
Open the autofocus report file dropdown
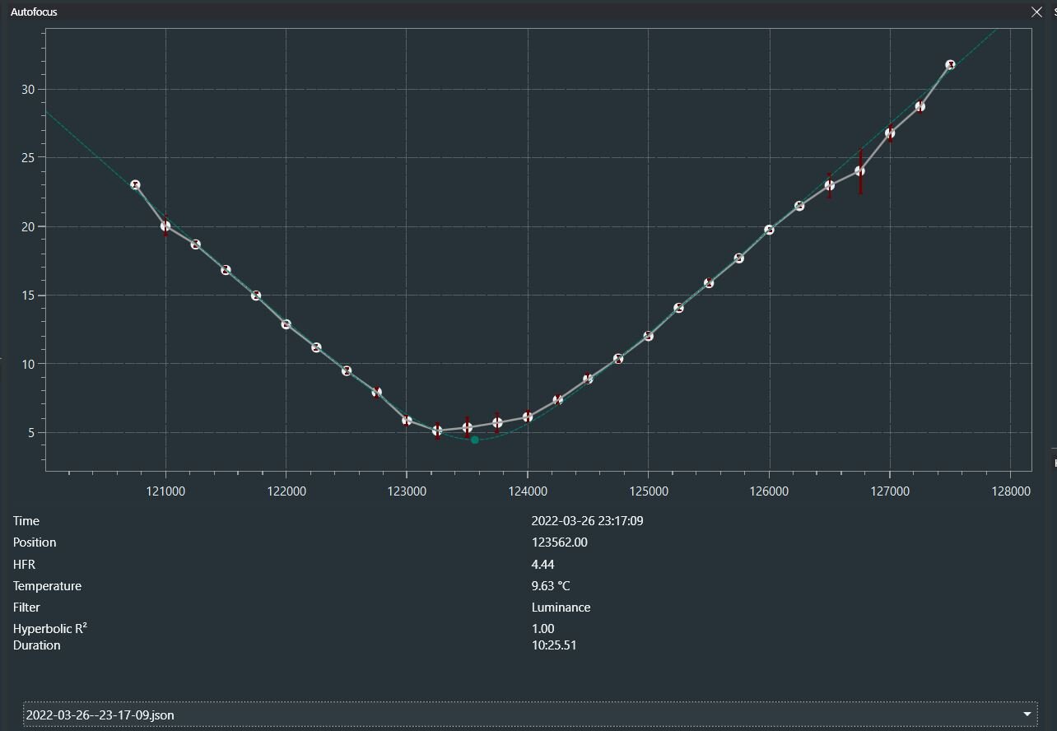(x=530, y=715)
